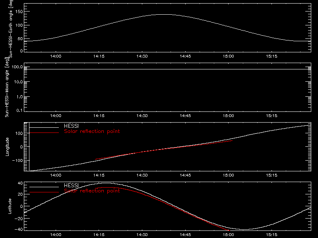Viewport: 318px width, 238px height.
Task: Click the Sun-HESSI-Moon angle axis label
Action: click(7, 87)
